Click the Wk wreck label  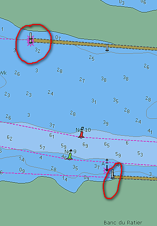click(x=3, y=73)
